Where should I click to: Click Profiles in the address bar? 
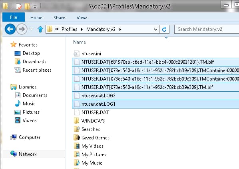[x=69, y=29]
